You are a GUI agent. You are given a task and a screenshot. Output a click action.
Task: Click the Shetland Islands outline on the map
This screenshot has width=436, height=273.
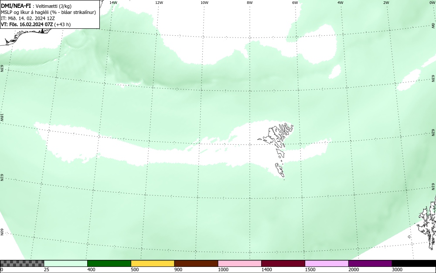coord(427,222)
